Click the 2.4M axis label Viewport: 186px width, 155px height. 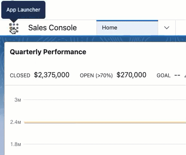15,122
